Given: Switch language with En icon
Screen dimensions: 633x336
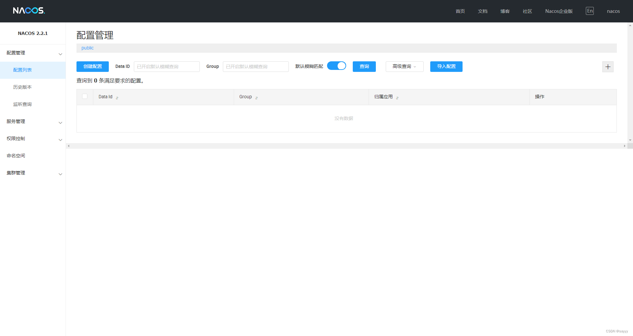Looking at the screenshot, I should pyautogui.click(x=589, y=11).
